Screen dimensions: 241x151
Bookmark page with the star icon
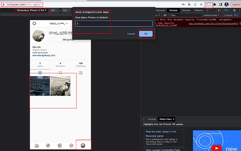point(202,4)
